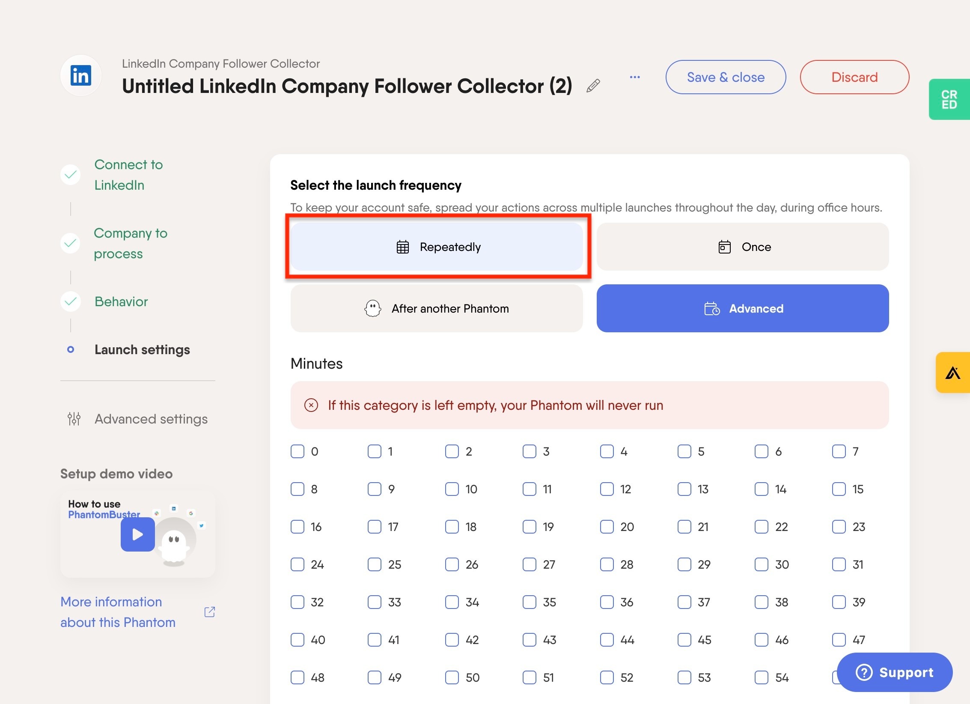
Task: Click the Discard button
Action: [x=855, y=77]
